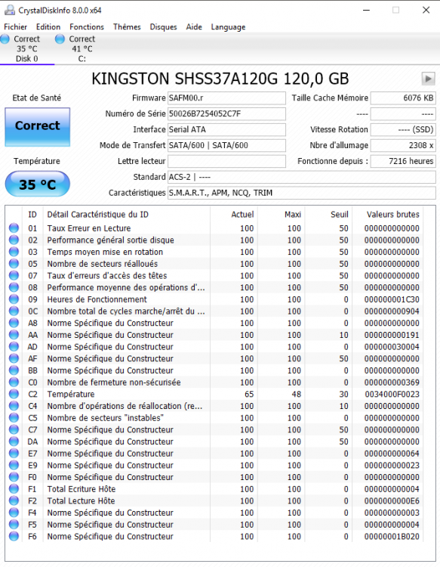The width and height of the screenshot is (440, 567).
Task: Click status icon of row C2 Température
Action: (x=14, y=394)
